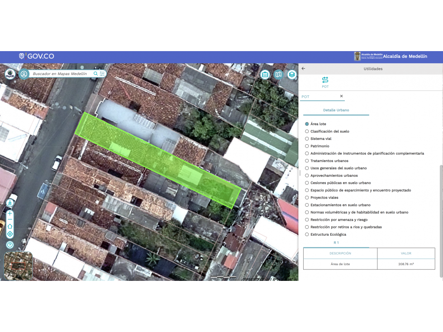
Task: Click the VALOR column header
Action: pyautogui.click(x=406, y=253)
